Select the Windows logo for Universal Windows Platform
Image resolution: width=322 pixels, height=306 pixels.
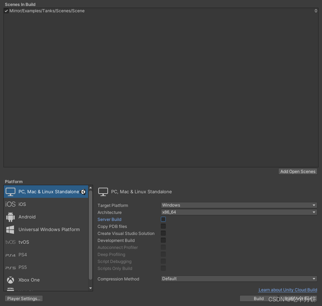10,230
